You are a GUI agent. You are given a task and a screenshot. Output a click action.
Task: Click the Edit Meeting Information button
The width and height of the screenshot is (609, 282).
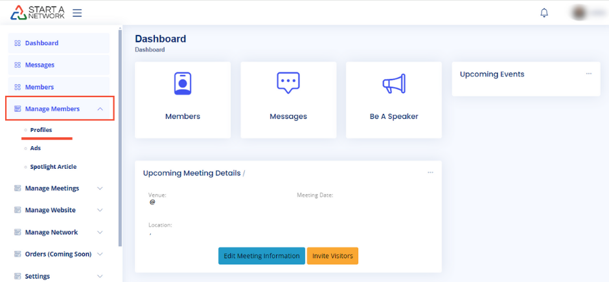pos(262,256)
